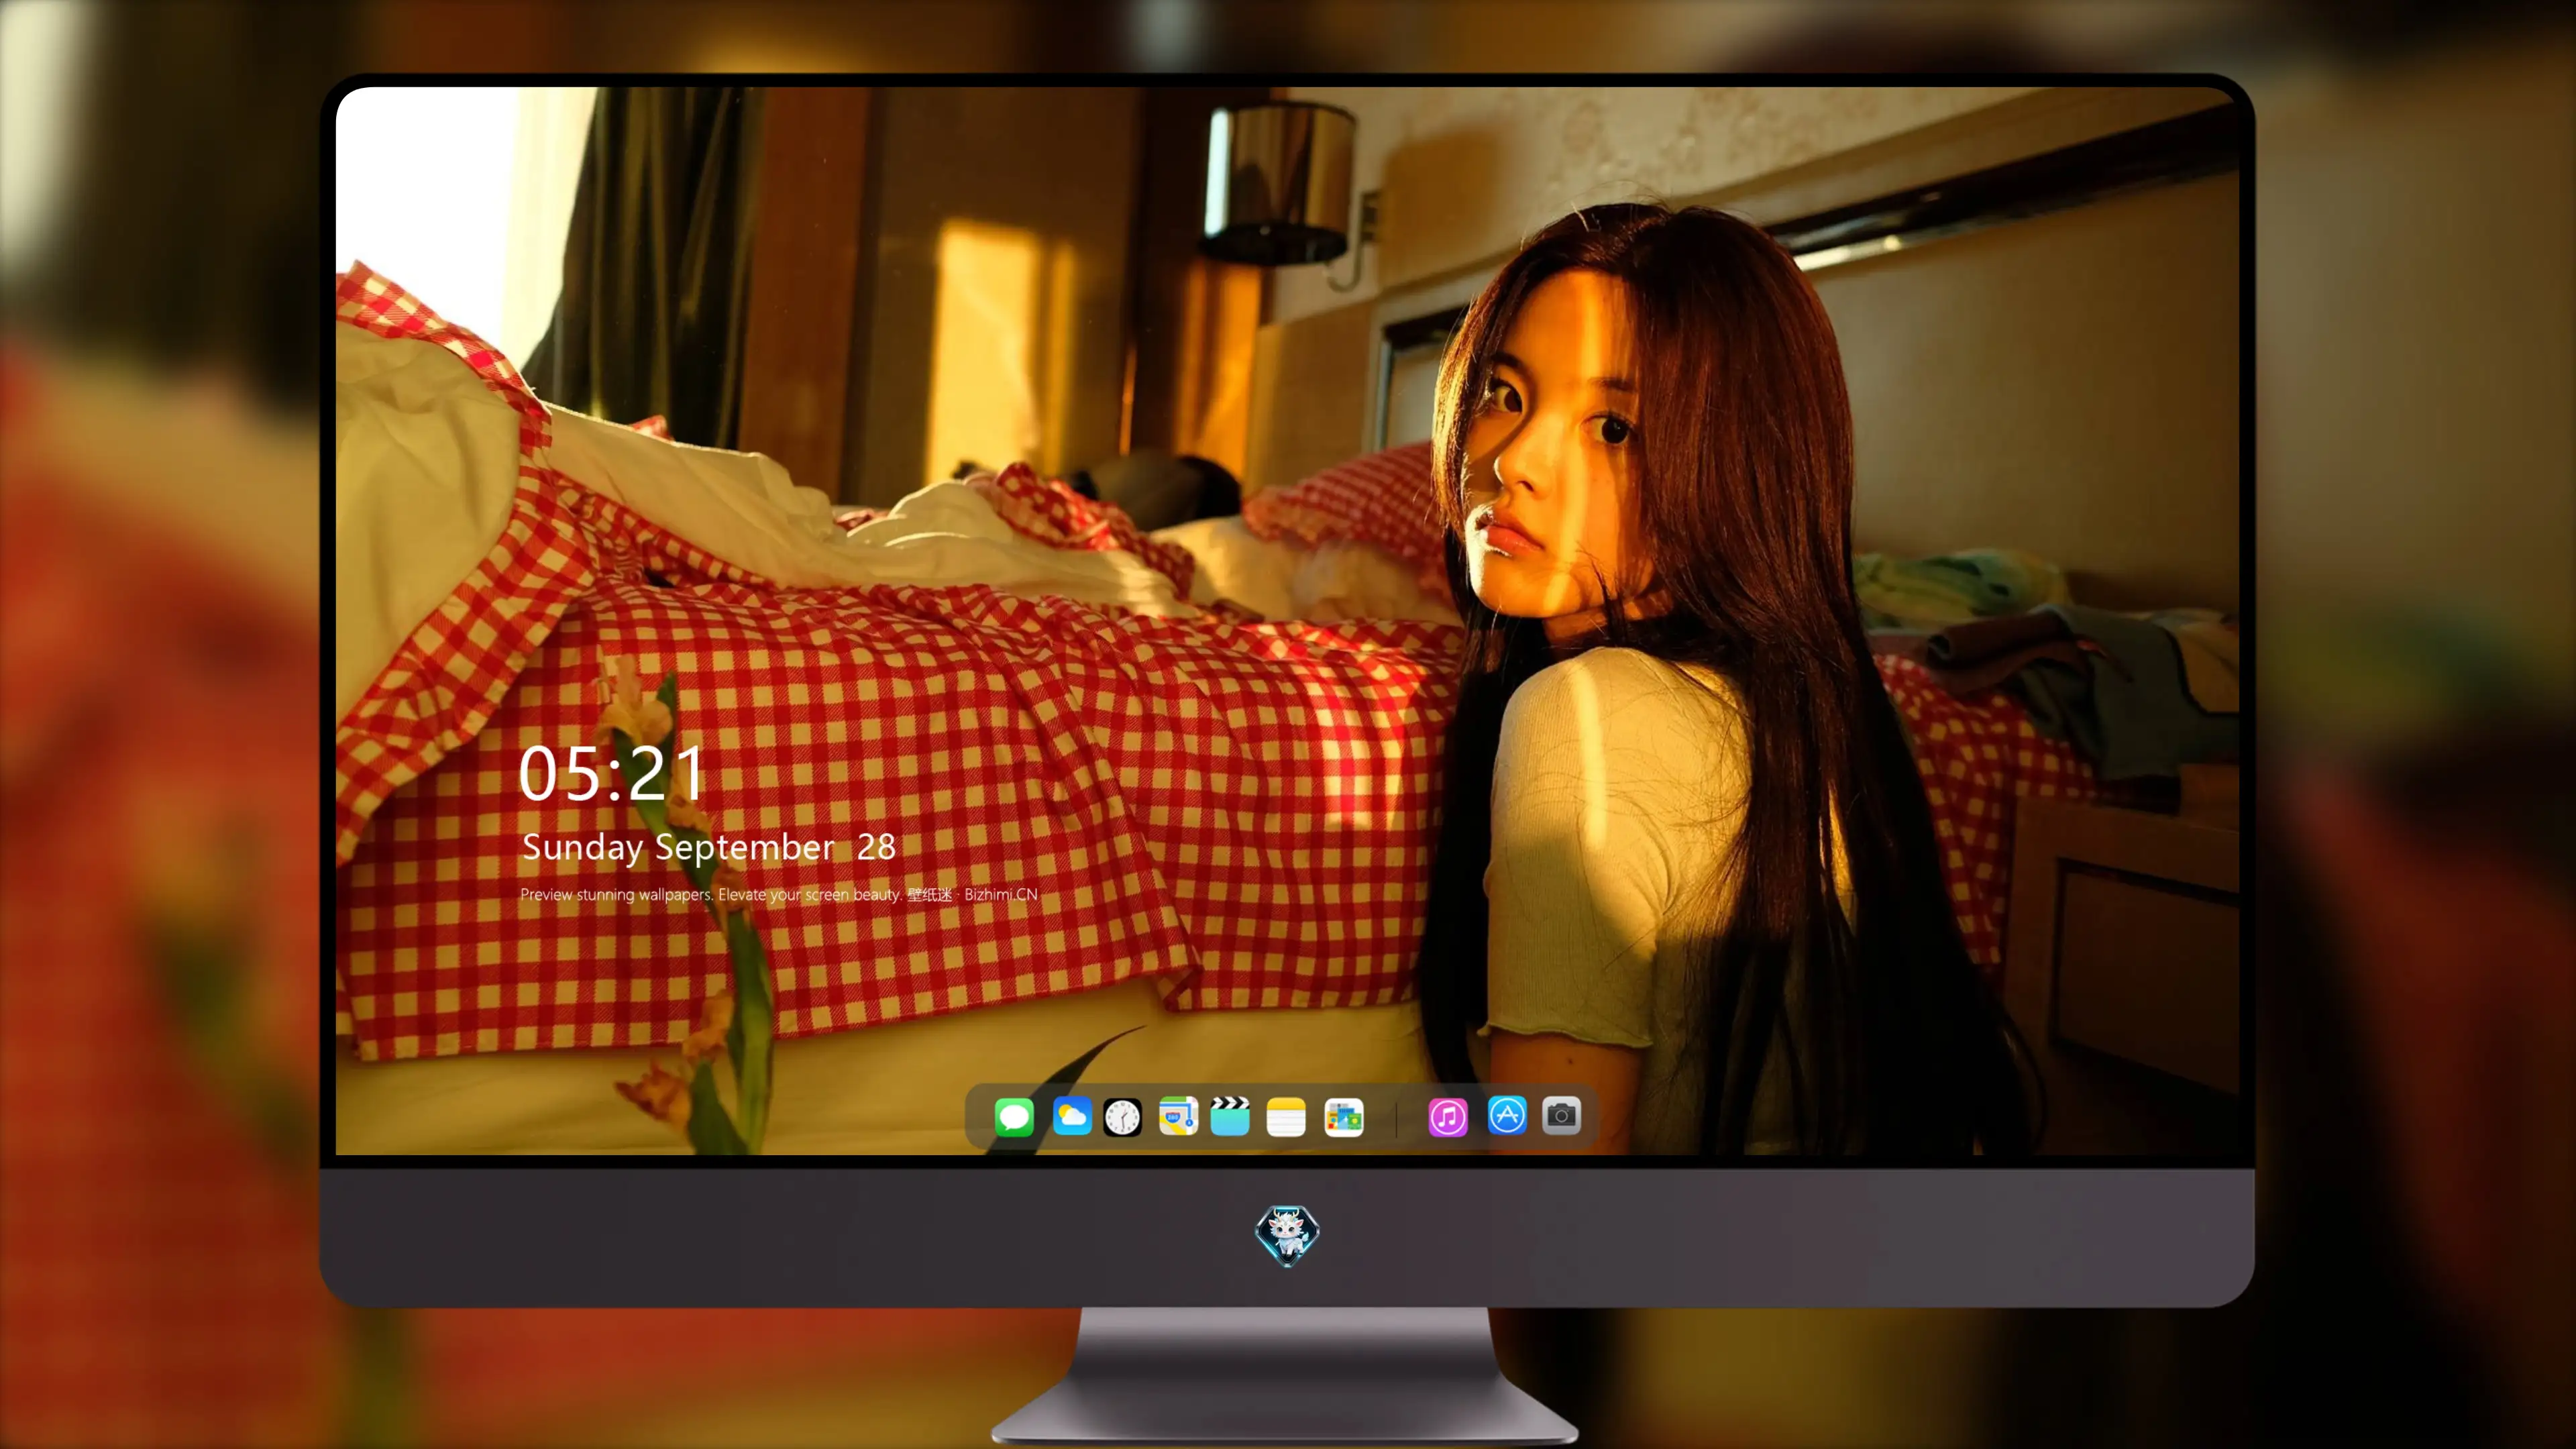The height and width of the screenshot is (1449, 2576).
Task: Open the App Store icon
Action: pos(1507,1115)
